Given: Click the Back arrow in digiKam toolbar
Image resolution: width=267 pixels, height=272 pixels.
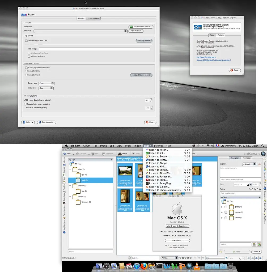Looking at the screenshot, I should (x=67, y=154).
